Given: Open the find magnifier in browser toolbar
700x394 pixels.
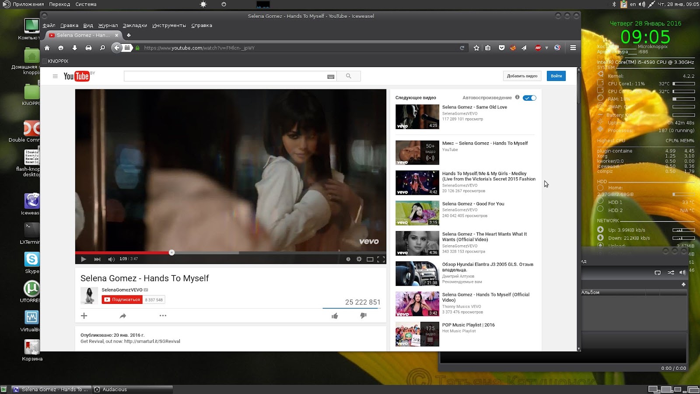Looking at the screenshot, I should [x=102, y=48].
